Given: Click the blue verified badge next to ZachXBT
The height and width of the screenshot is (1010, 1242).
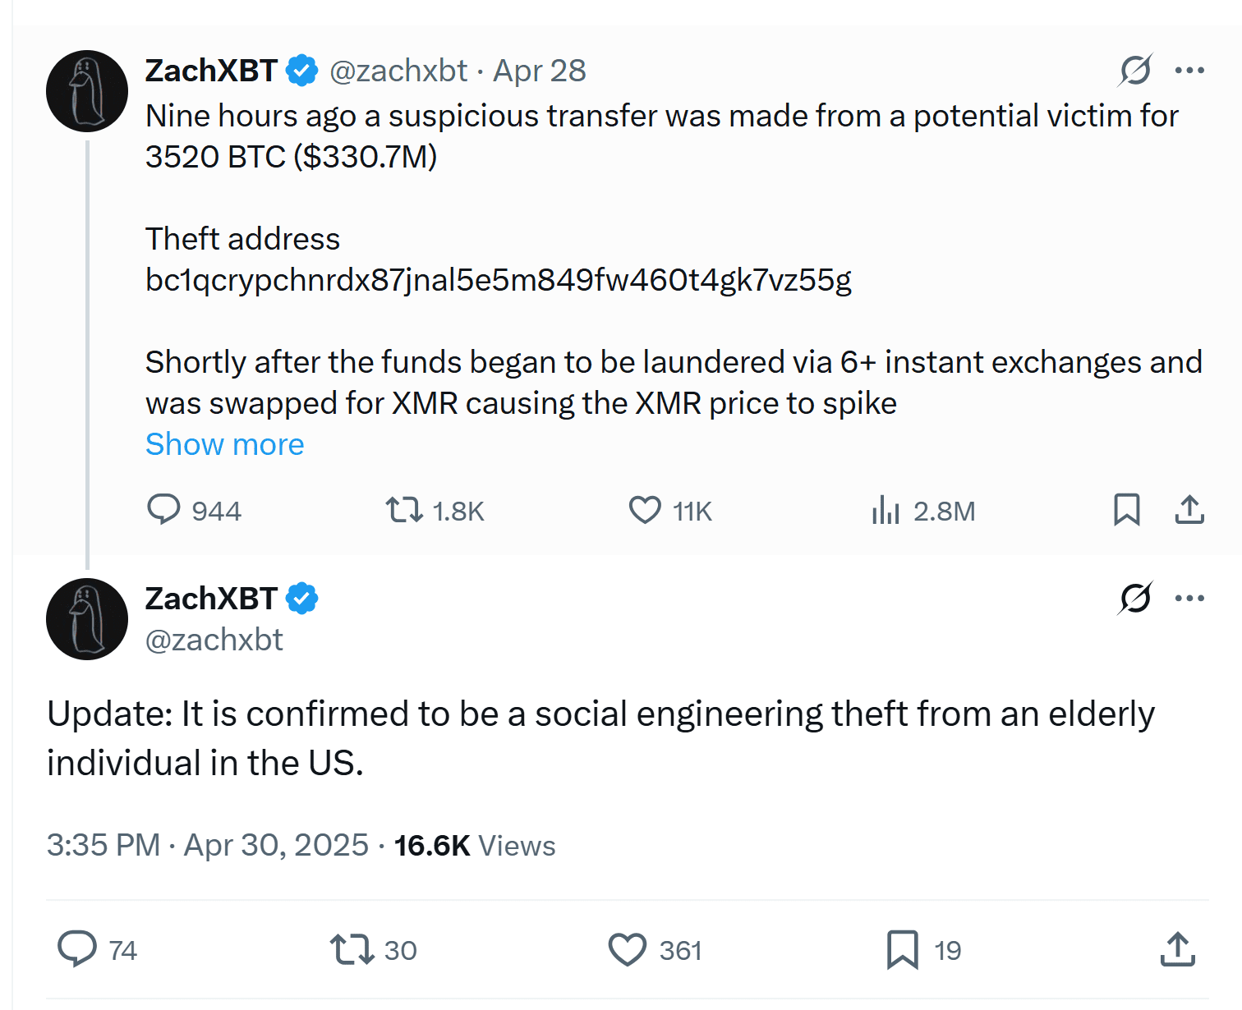Looking at the screenshot, I should (303, 70).
